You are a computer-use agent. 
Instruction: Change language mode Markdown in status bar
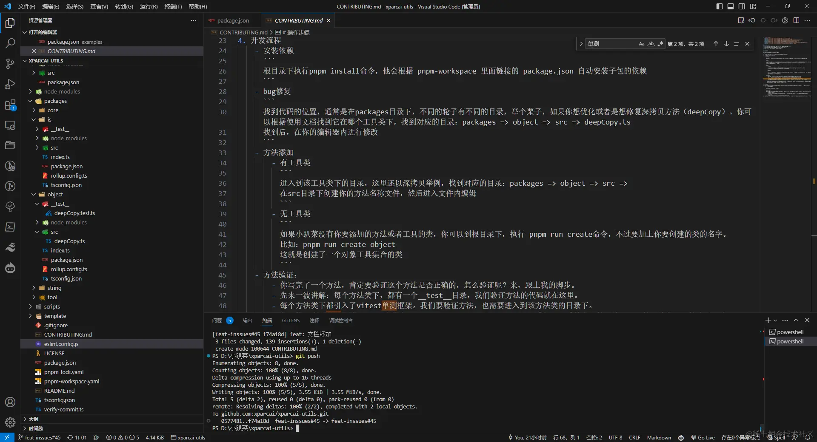coord(659,437)
